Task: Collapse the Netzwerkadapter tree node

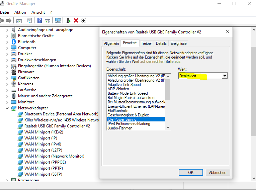Action: pyautogui.click(x=7, y=108)
